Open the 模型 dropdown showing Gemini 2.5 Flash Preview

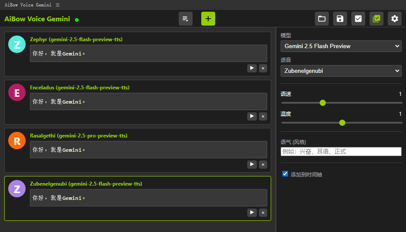click(x=341, y=46)
